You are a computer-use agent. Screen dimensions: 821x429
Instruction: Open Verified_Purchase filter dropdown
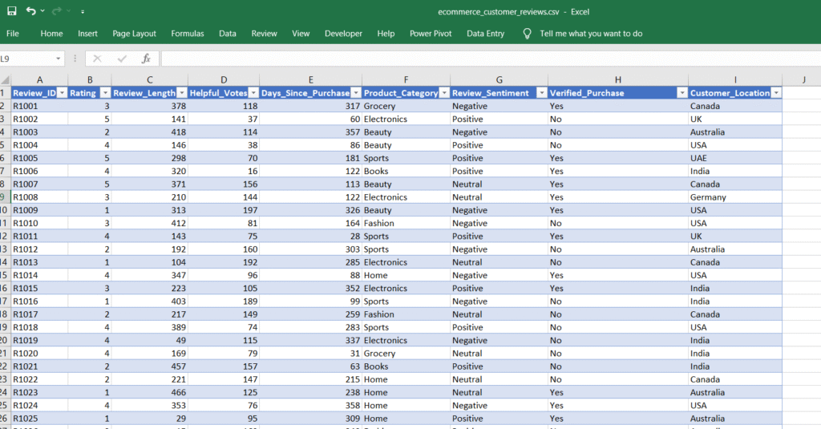coord(681,93)
